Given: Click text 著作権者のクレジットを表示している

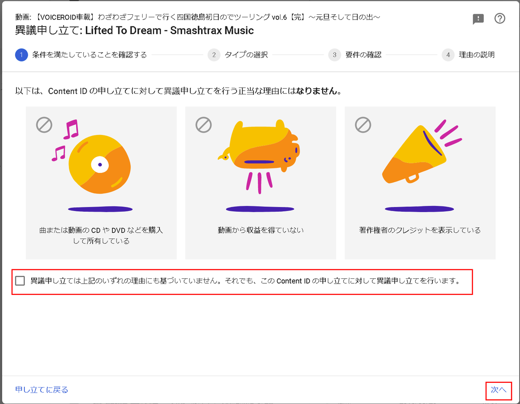Looking at the screenshot, I should [x=420, y=230].
